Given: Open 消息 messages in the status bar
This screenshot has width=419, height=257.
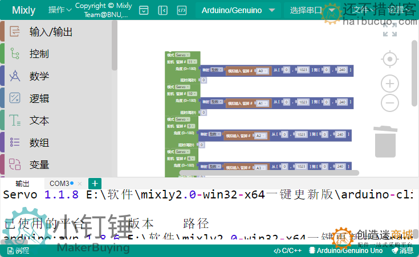Looking at the screenshot, I should click(x=402, y=251).
